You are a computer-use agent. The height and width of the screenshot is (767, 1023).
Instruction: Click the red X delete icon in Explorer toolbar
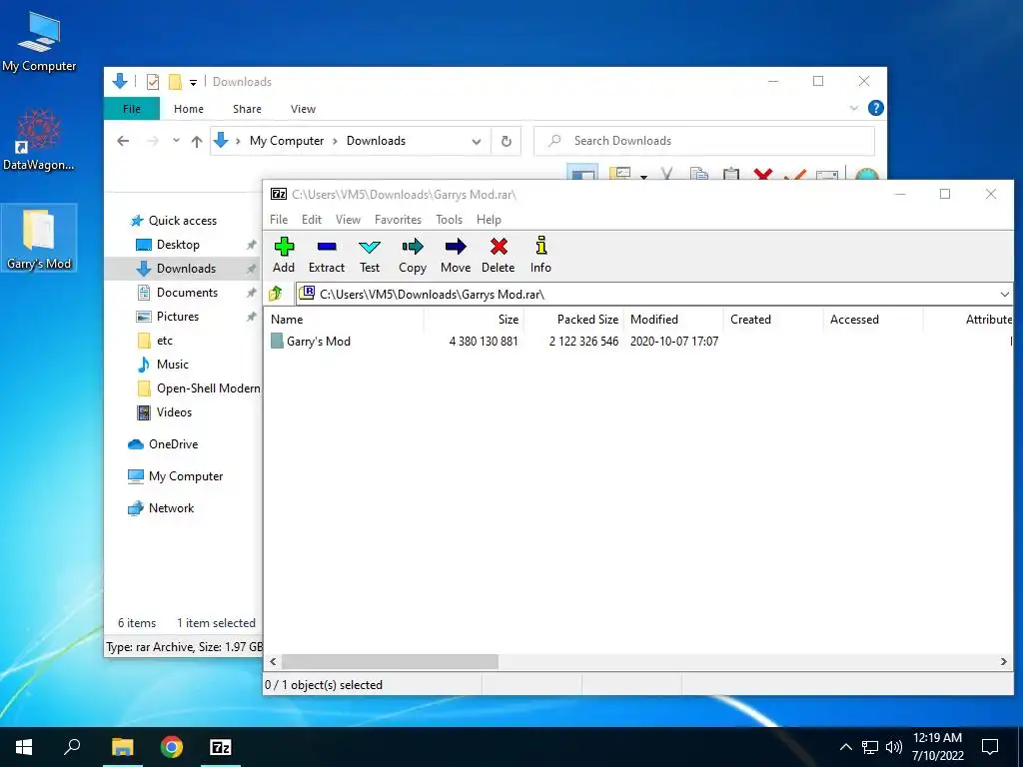[762, 174]
